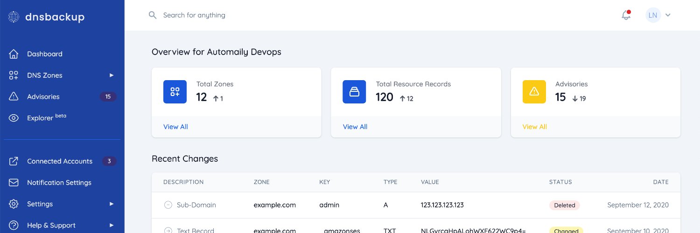Screen dimensions: 700x233
Task: Expand the DNS Zones submenu arrow
Action: tap(112, 75)
